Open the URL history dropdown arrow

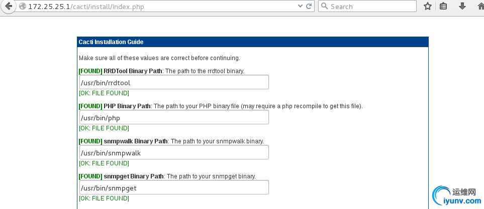click(x=300, y=7)
